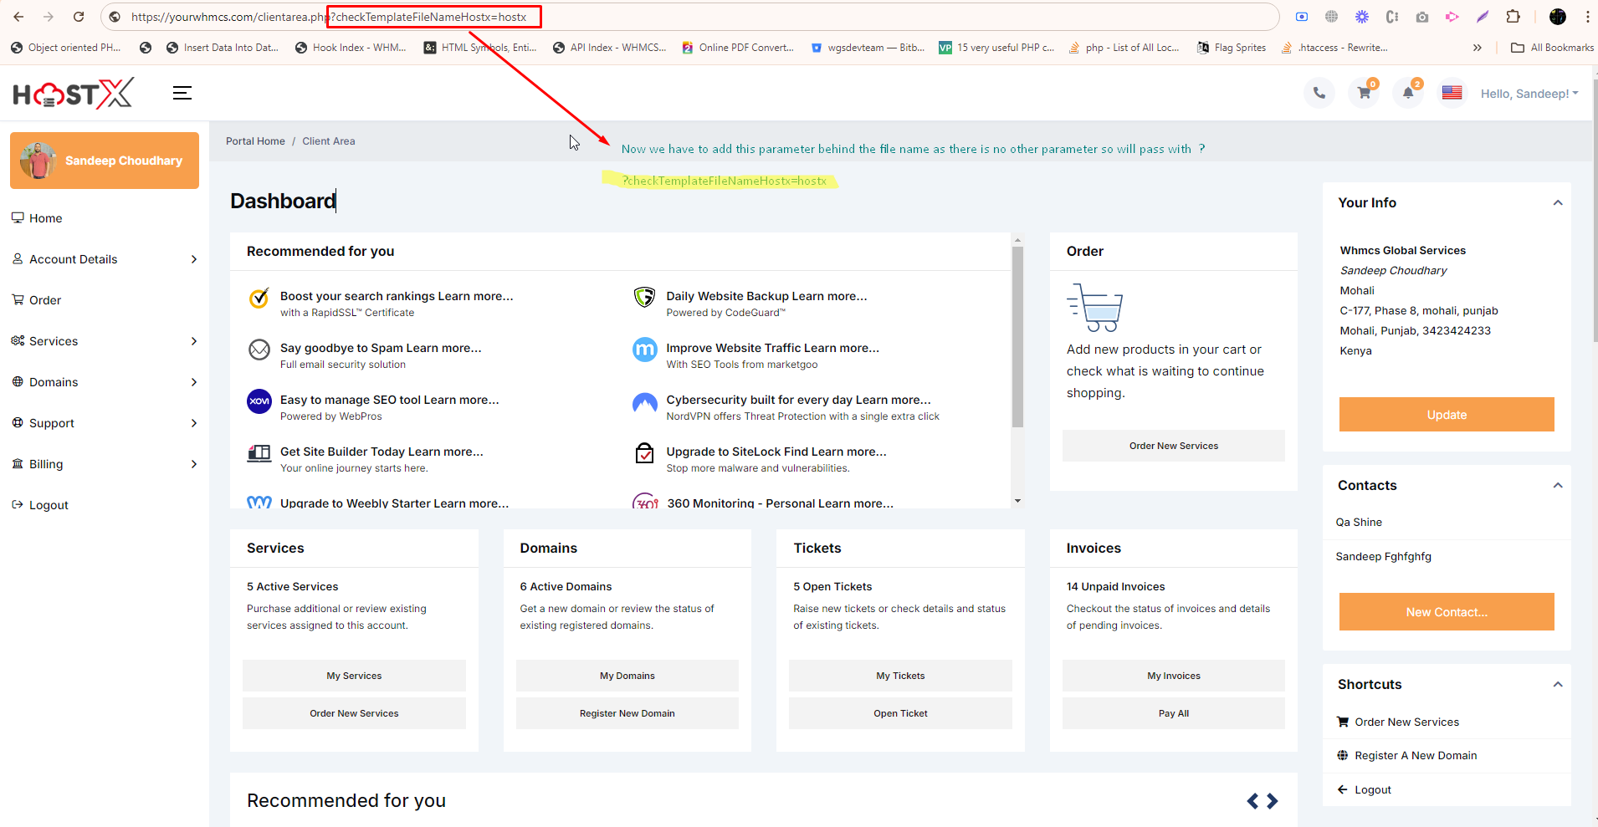
Task: Click the Portal Home breadcrumb link
Action: coord(255,141)
